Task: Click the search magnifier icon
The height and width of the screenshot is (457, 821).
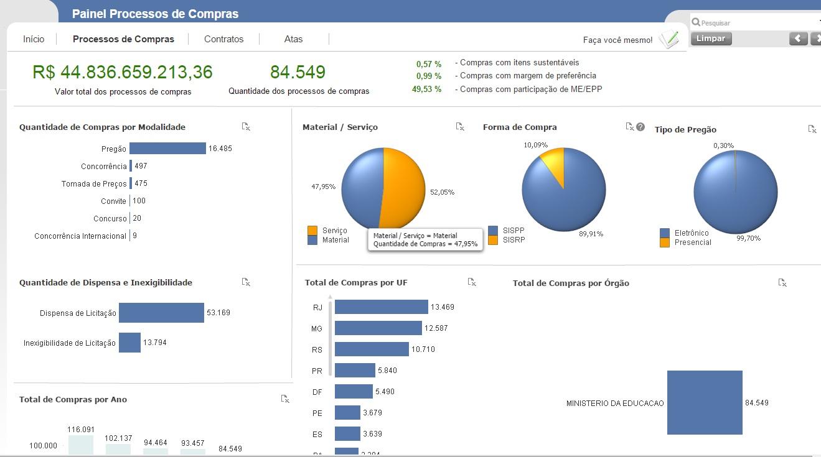Action: 696,22
